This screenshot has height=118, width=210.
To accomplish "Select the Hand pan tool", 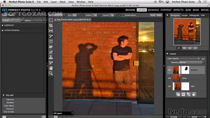I will coord(51,68).
